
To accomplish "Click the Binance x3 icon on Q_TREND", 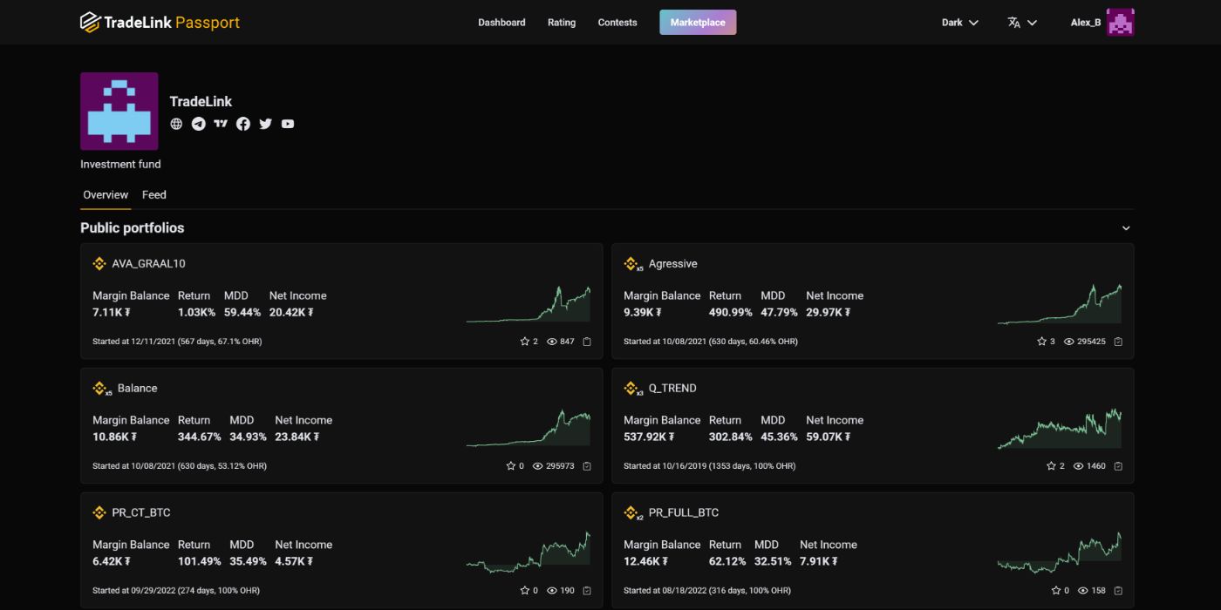I will (x=631, y=387).
